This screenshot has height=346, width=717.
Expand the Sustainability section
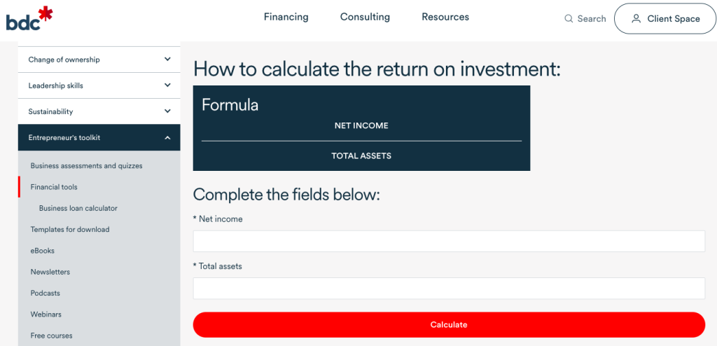coord(167,111)
